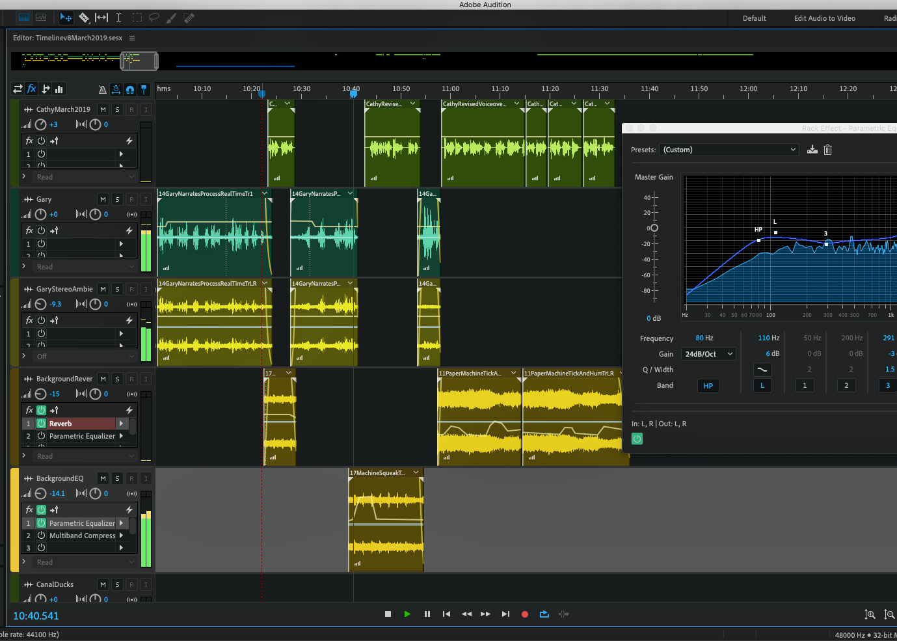The height and width of the screenshot is (641, 897).
Task: Toggle snapping magnet
Action: [130, 89]
